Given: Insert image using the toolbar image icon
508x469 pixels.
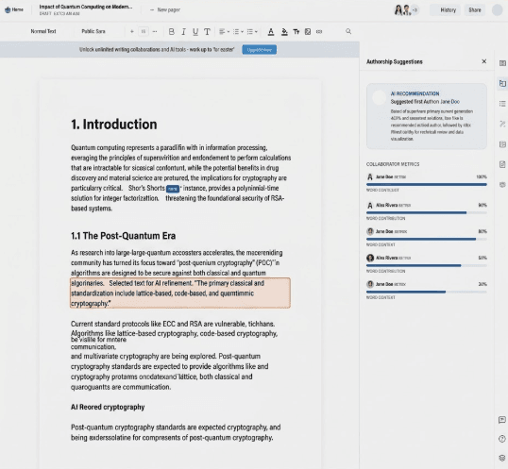Looking at the screenshot, I should point(308,31).
